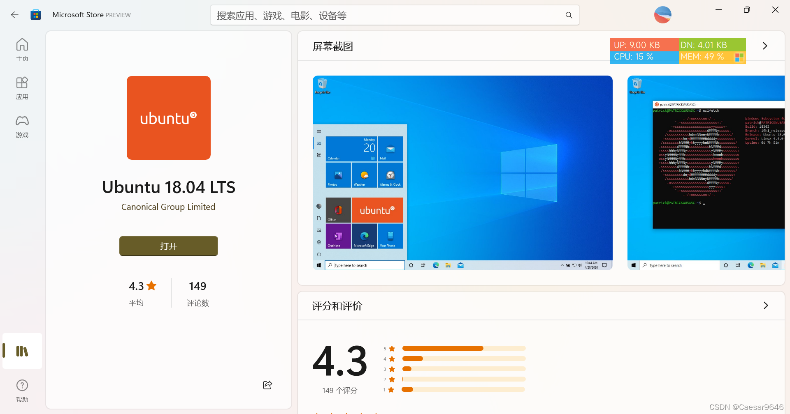Open the 应用 apps section
This screenshot has width=790, height=414.
coord(22,87)
